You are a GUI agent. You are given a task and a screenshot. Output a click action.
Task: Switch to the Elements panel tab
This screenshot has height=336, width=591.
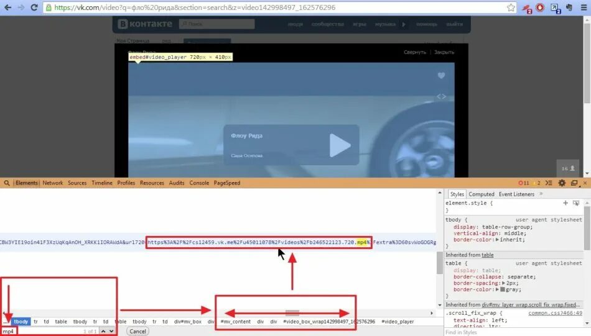point(26,183)
